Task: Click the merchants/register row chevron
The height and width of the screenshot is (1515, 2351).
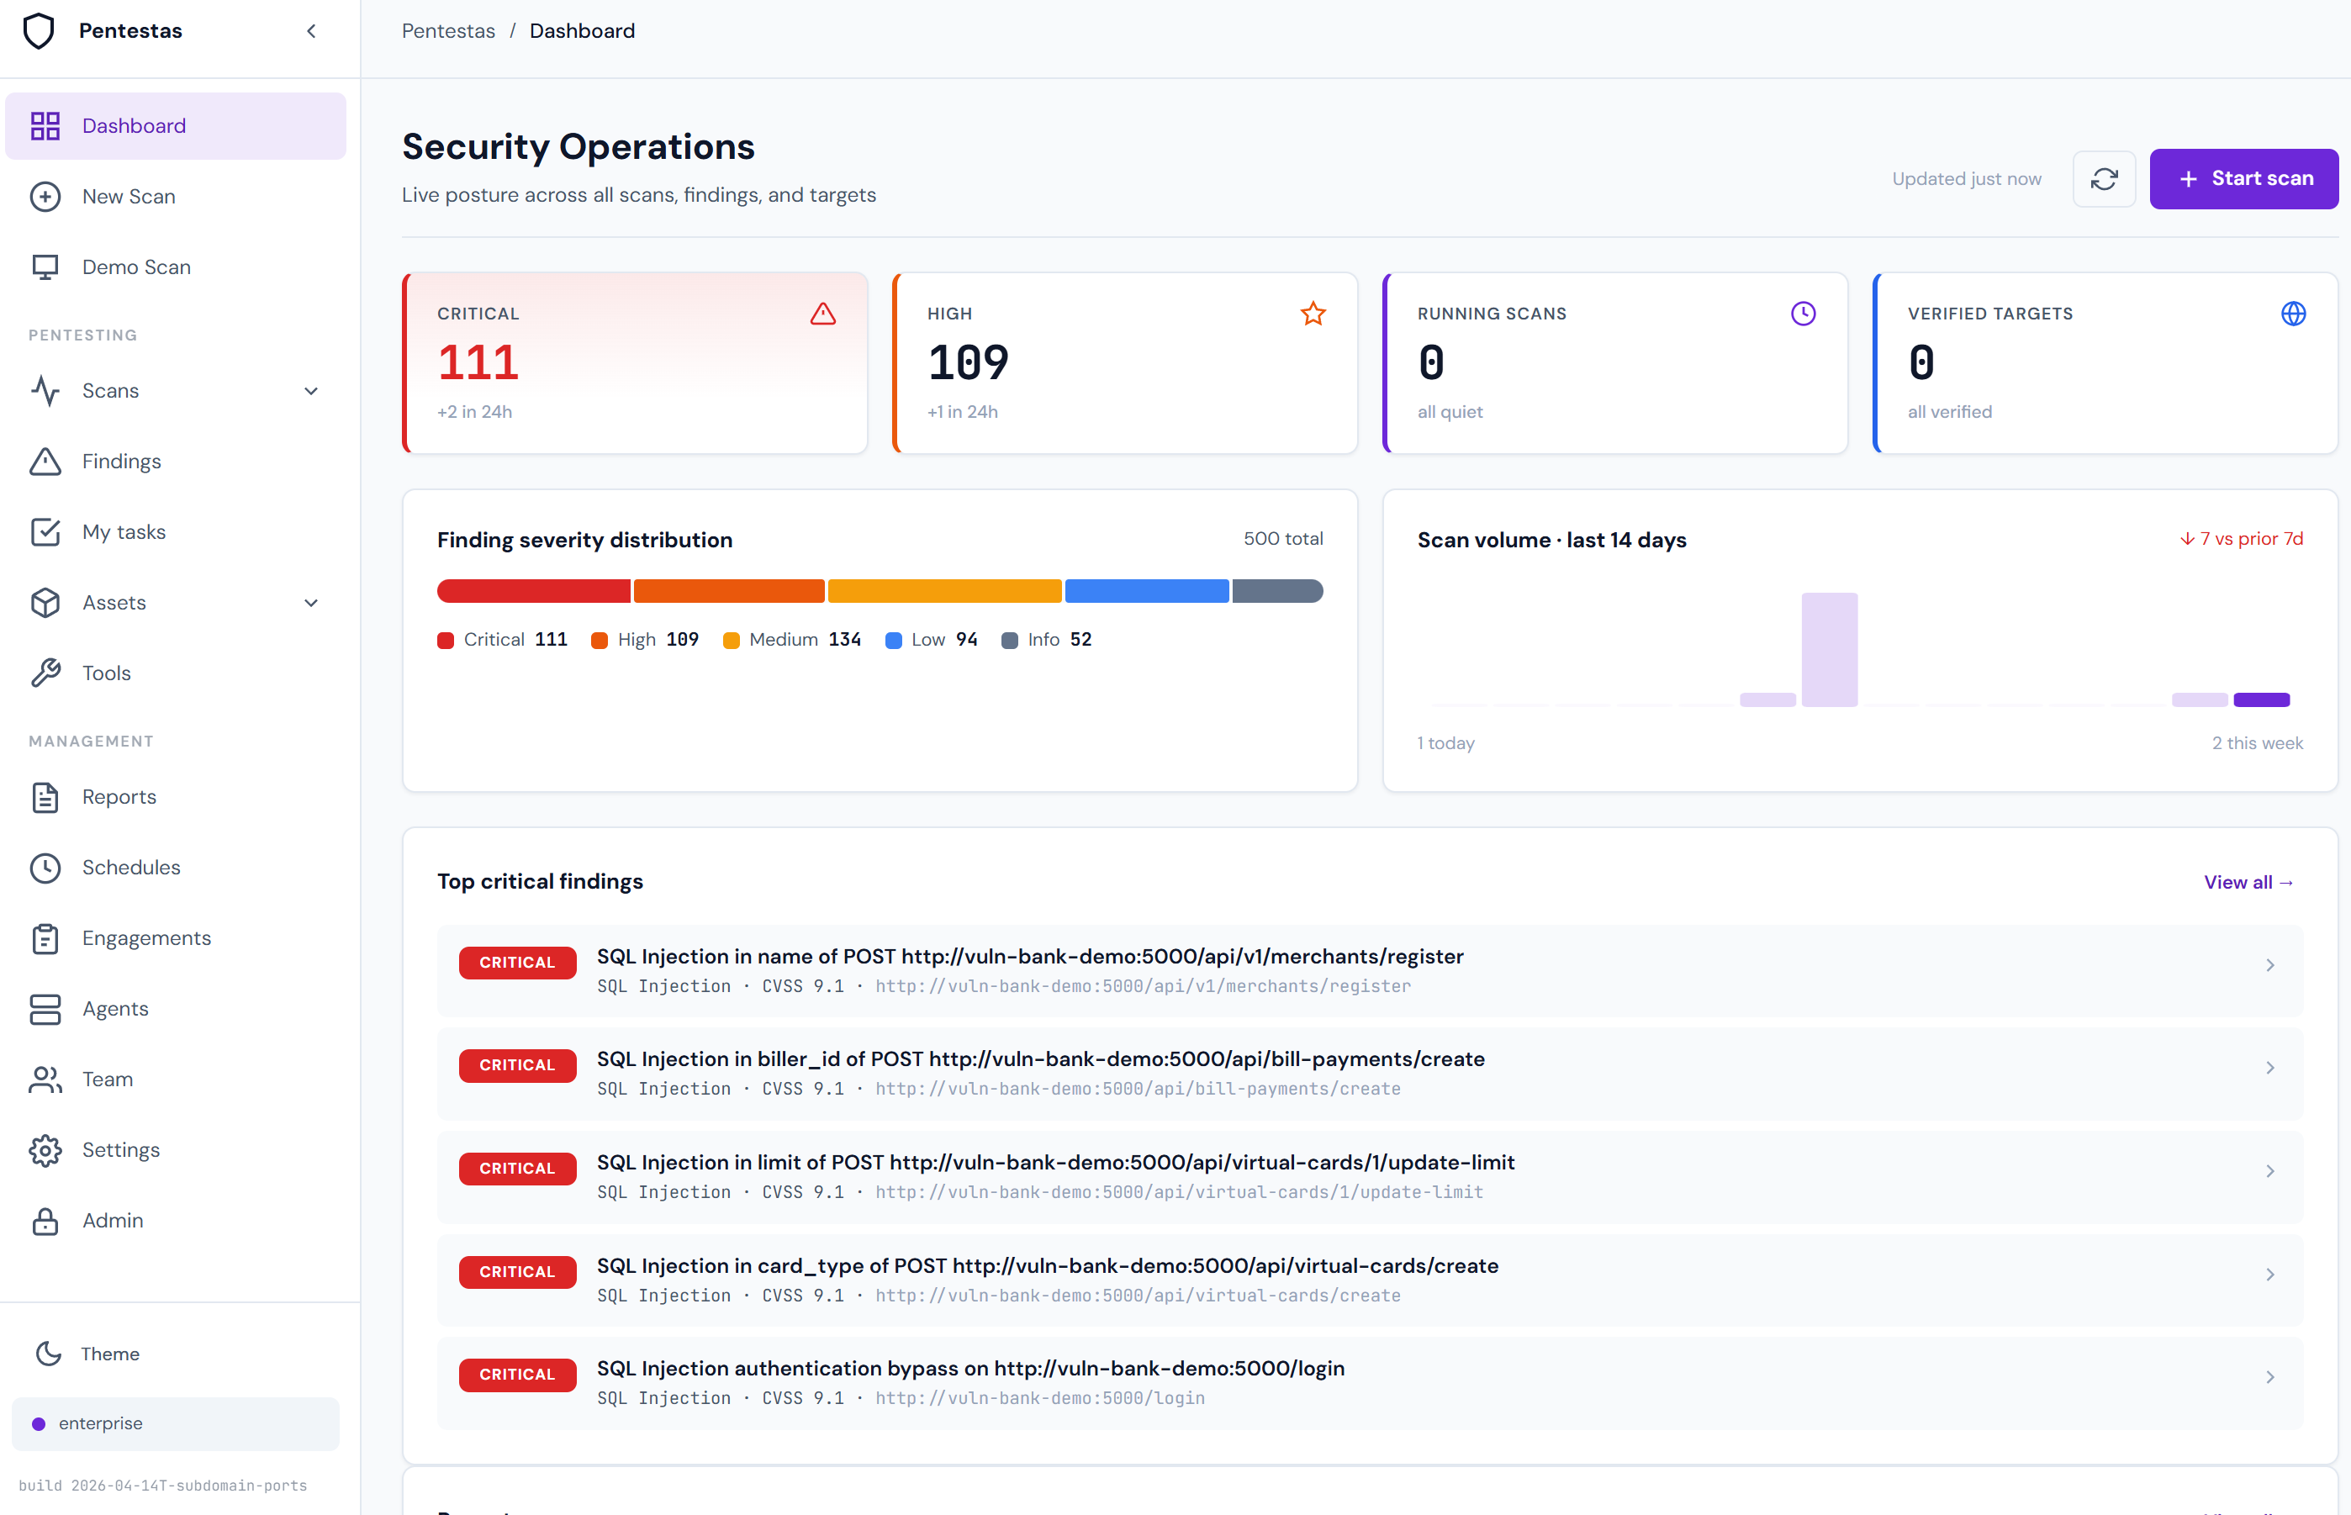Action: tap(2270, 965)
